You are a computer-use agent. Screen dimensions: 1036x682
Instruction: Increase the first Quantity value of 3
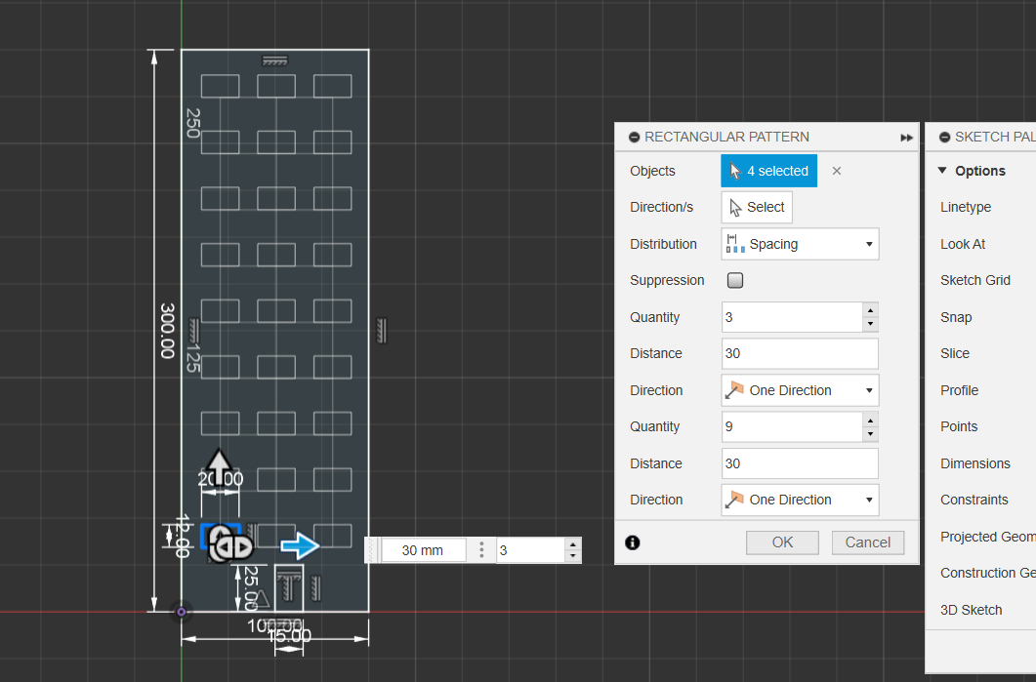pos(870,310)
